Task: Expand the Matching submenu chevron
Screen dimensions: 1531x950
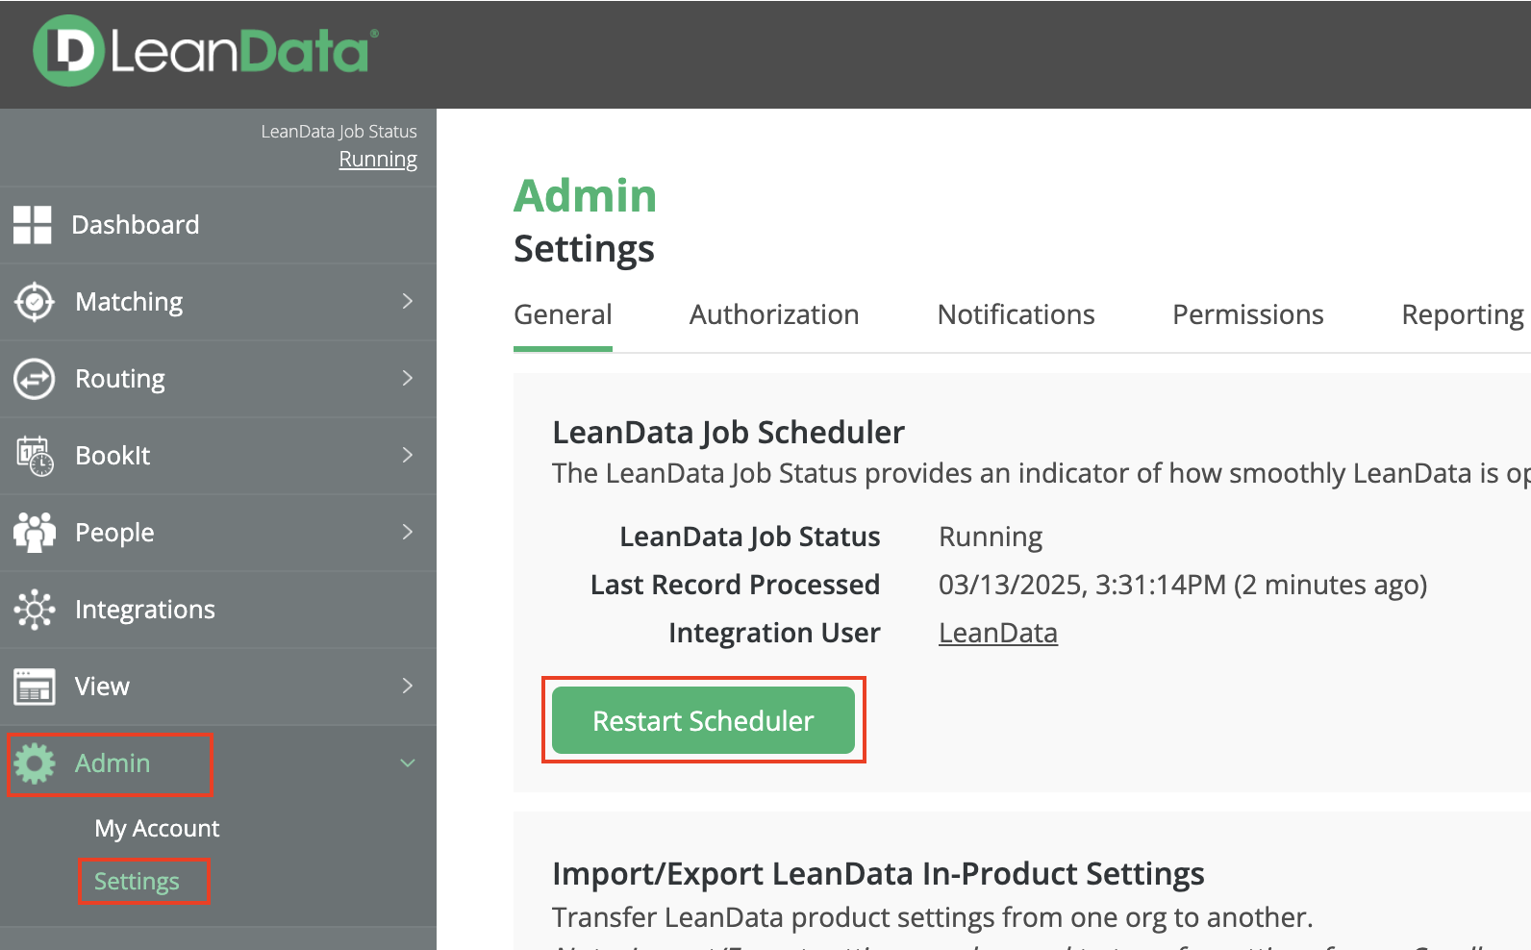Action: pos(408,302)
